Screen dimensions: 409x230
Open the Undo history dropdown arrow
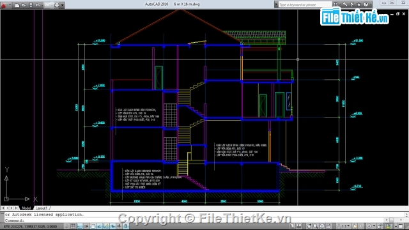(x=42, y=5)
